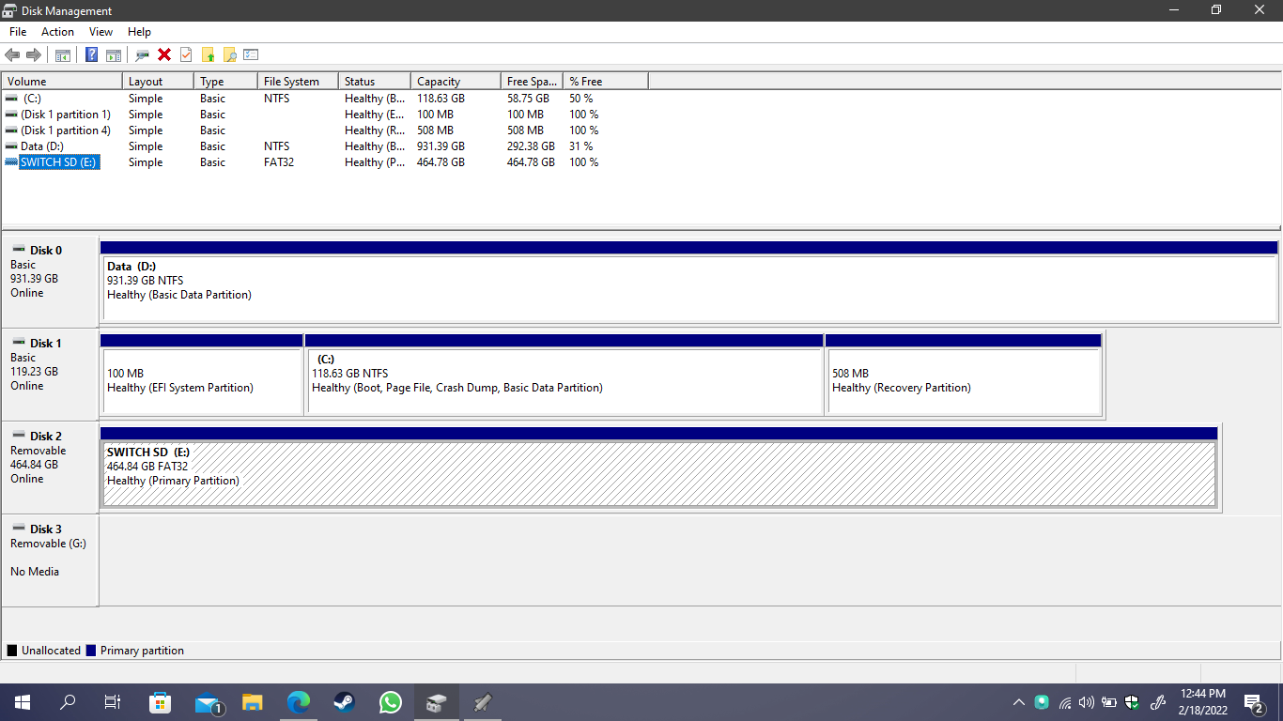This screenshot has height=721, width=1283.
Task: Open Properties via the checkmark page icon
Action: [x=186, y=54]
